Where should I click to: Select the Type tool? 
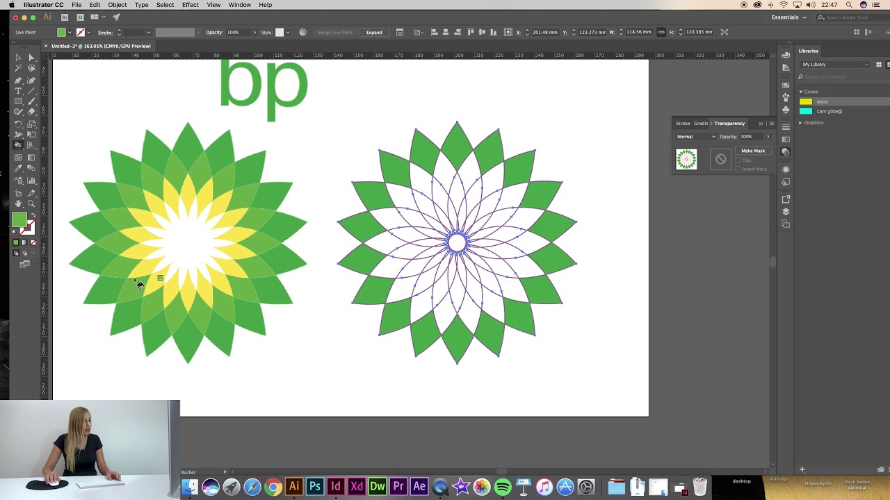pos(19,90)
